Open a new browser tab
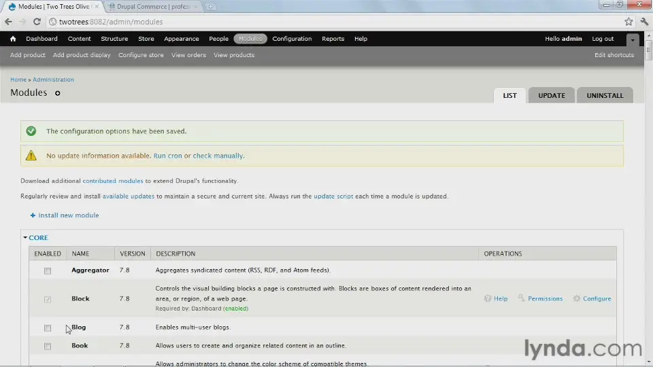 (211, 7)
